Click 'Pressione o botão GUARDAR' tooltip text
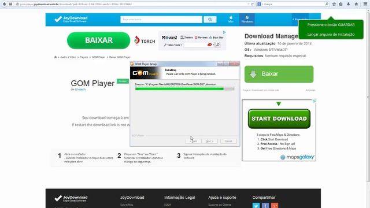370x208 pixels. point(331,25)
